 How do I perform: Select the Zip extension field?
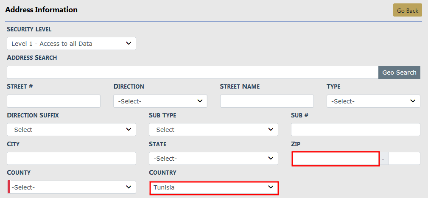404,158
